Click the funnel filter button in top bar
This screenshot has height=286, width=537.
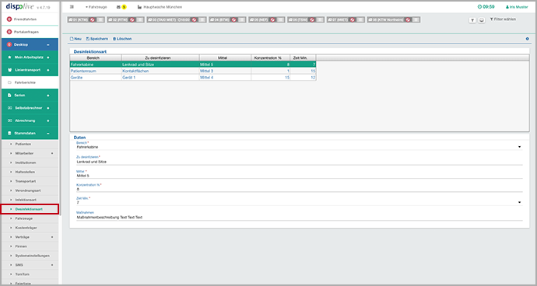[472, 20]
